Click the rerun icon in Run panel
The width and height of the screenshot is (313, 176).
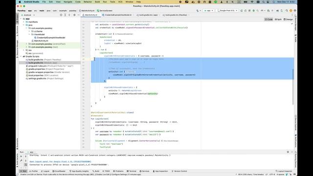click(x=21, y=156)
